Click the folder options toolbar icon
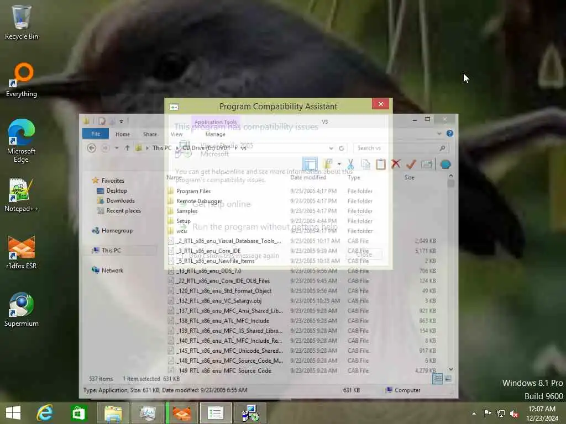The width and height of the screenshot is (566, 424). pos(328,164)
